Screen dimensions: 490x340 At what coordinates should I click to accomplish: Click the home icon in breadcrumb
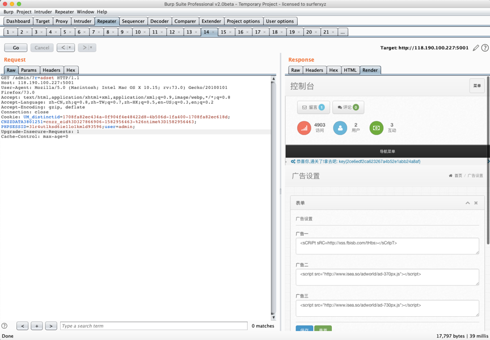(451, 176)
